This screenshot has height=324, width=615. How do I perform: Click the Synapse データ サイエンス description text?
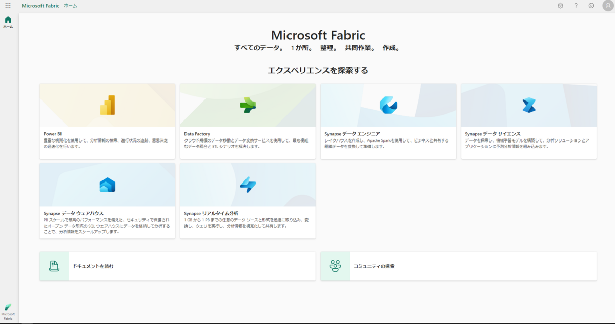pyautogui.click(x=527, y=143)
